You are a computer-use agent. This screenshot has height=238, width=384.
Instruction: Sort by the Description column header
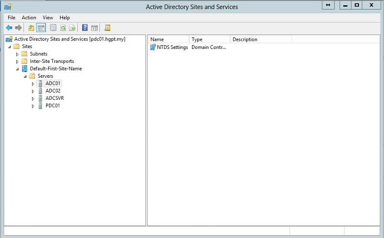coord(261,39)
